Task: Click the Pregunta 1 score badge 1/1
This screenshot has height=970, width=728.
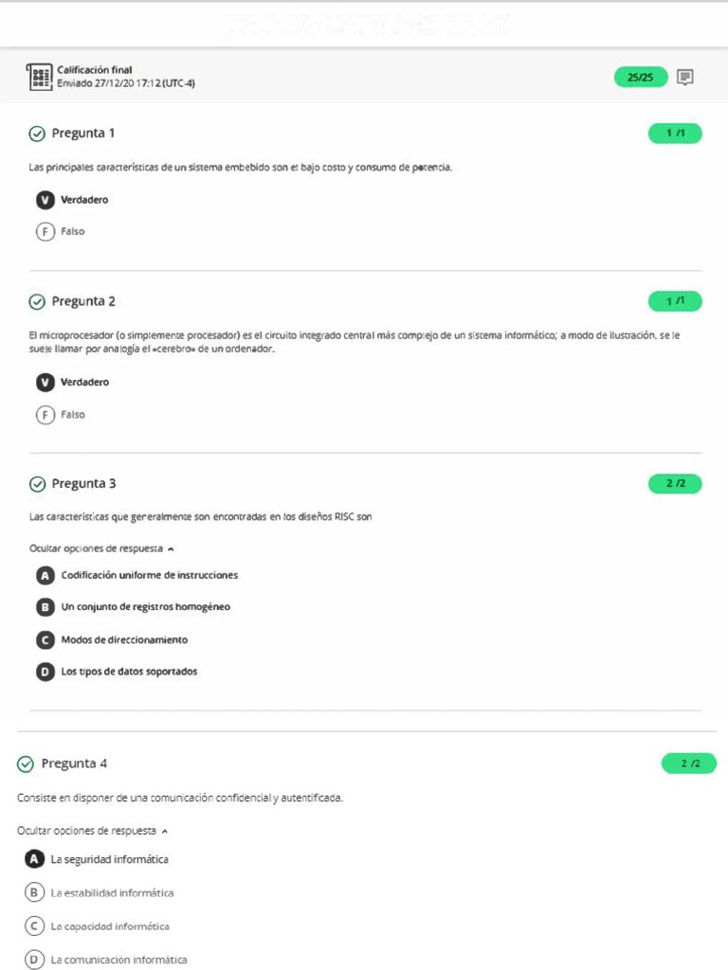Action: pos(675,134)
